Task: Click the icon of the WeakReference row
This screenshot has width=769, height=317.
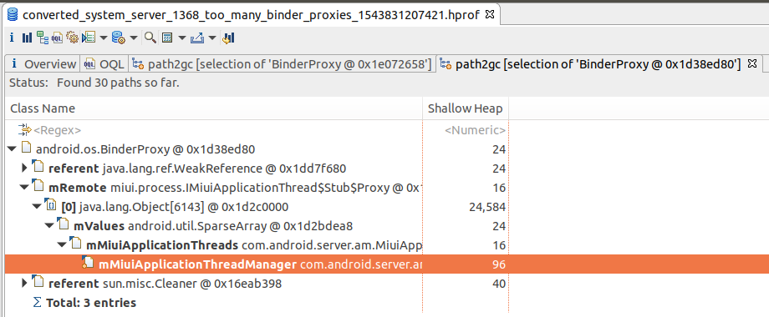Action: tap(38, 167)
